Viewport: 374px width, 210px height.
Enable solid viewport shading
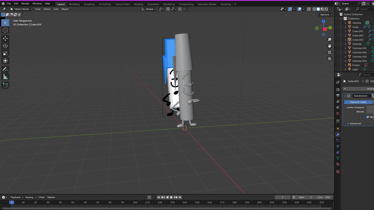coord(318,9)
